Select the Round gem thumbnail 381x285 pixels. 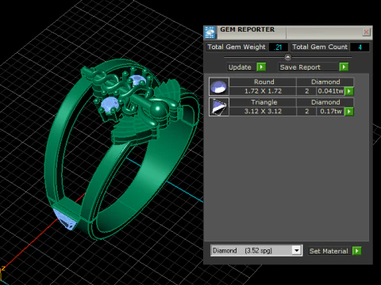219,86
